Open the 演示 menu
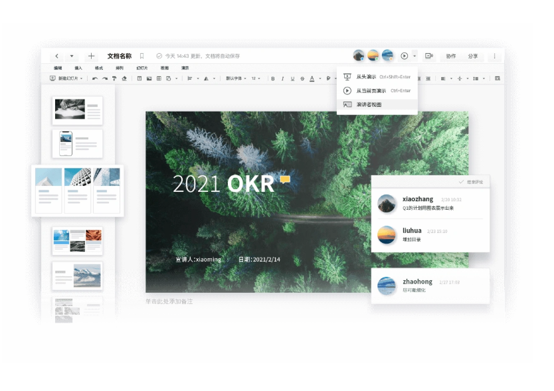Viewport: 554px width, 391px height. pyautogui.click(x=185, y=68)
